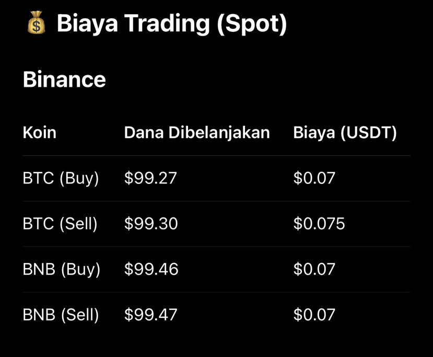Select the Biaya Trading (Spot) heading
Viewport: 433px width, 357px height.
pyautogui.click(x=172, y=24)
